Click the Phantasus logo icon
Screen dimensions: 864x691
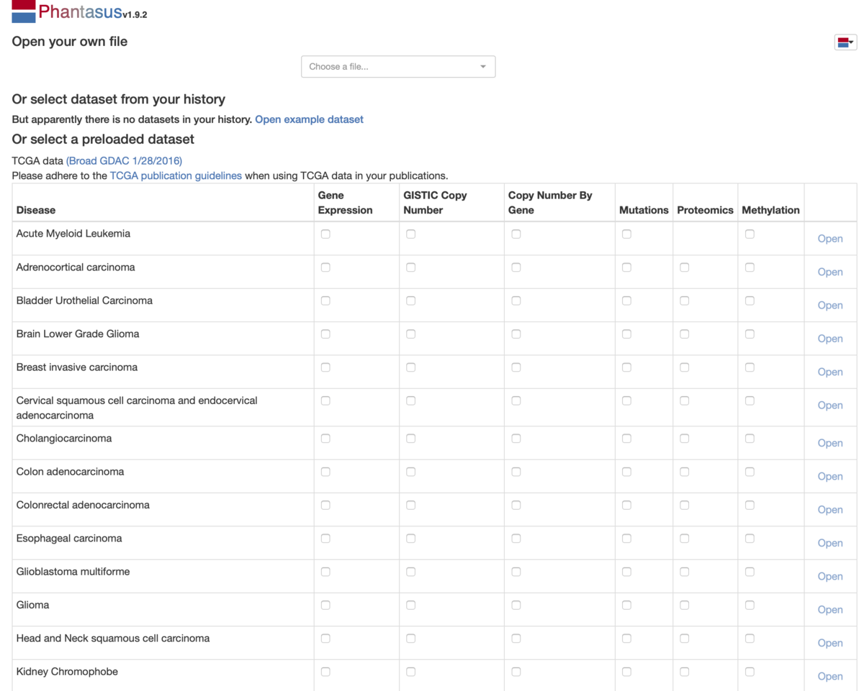coord(24,12)
